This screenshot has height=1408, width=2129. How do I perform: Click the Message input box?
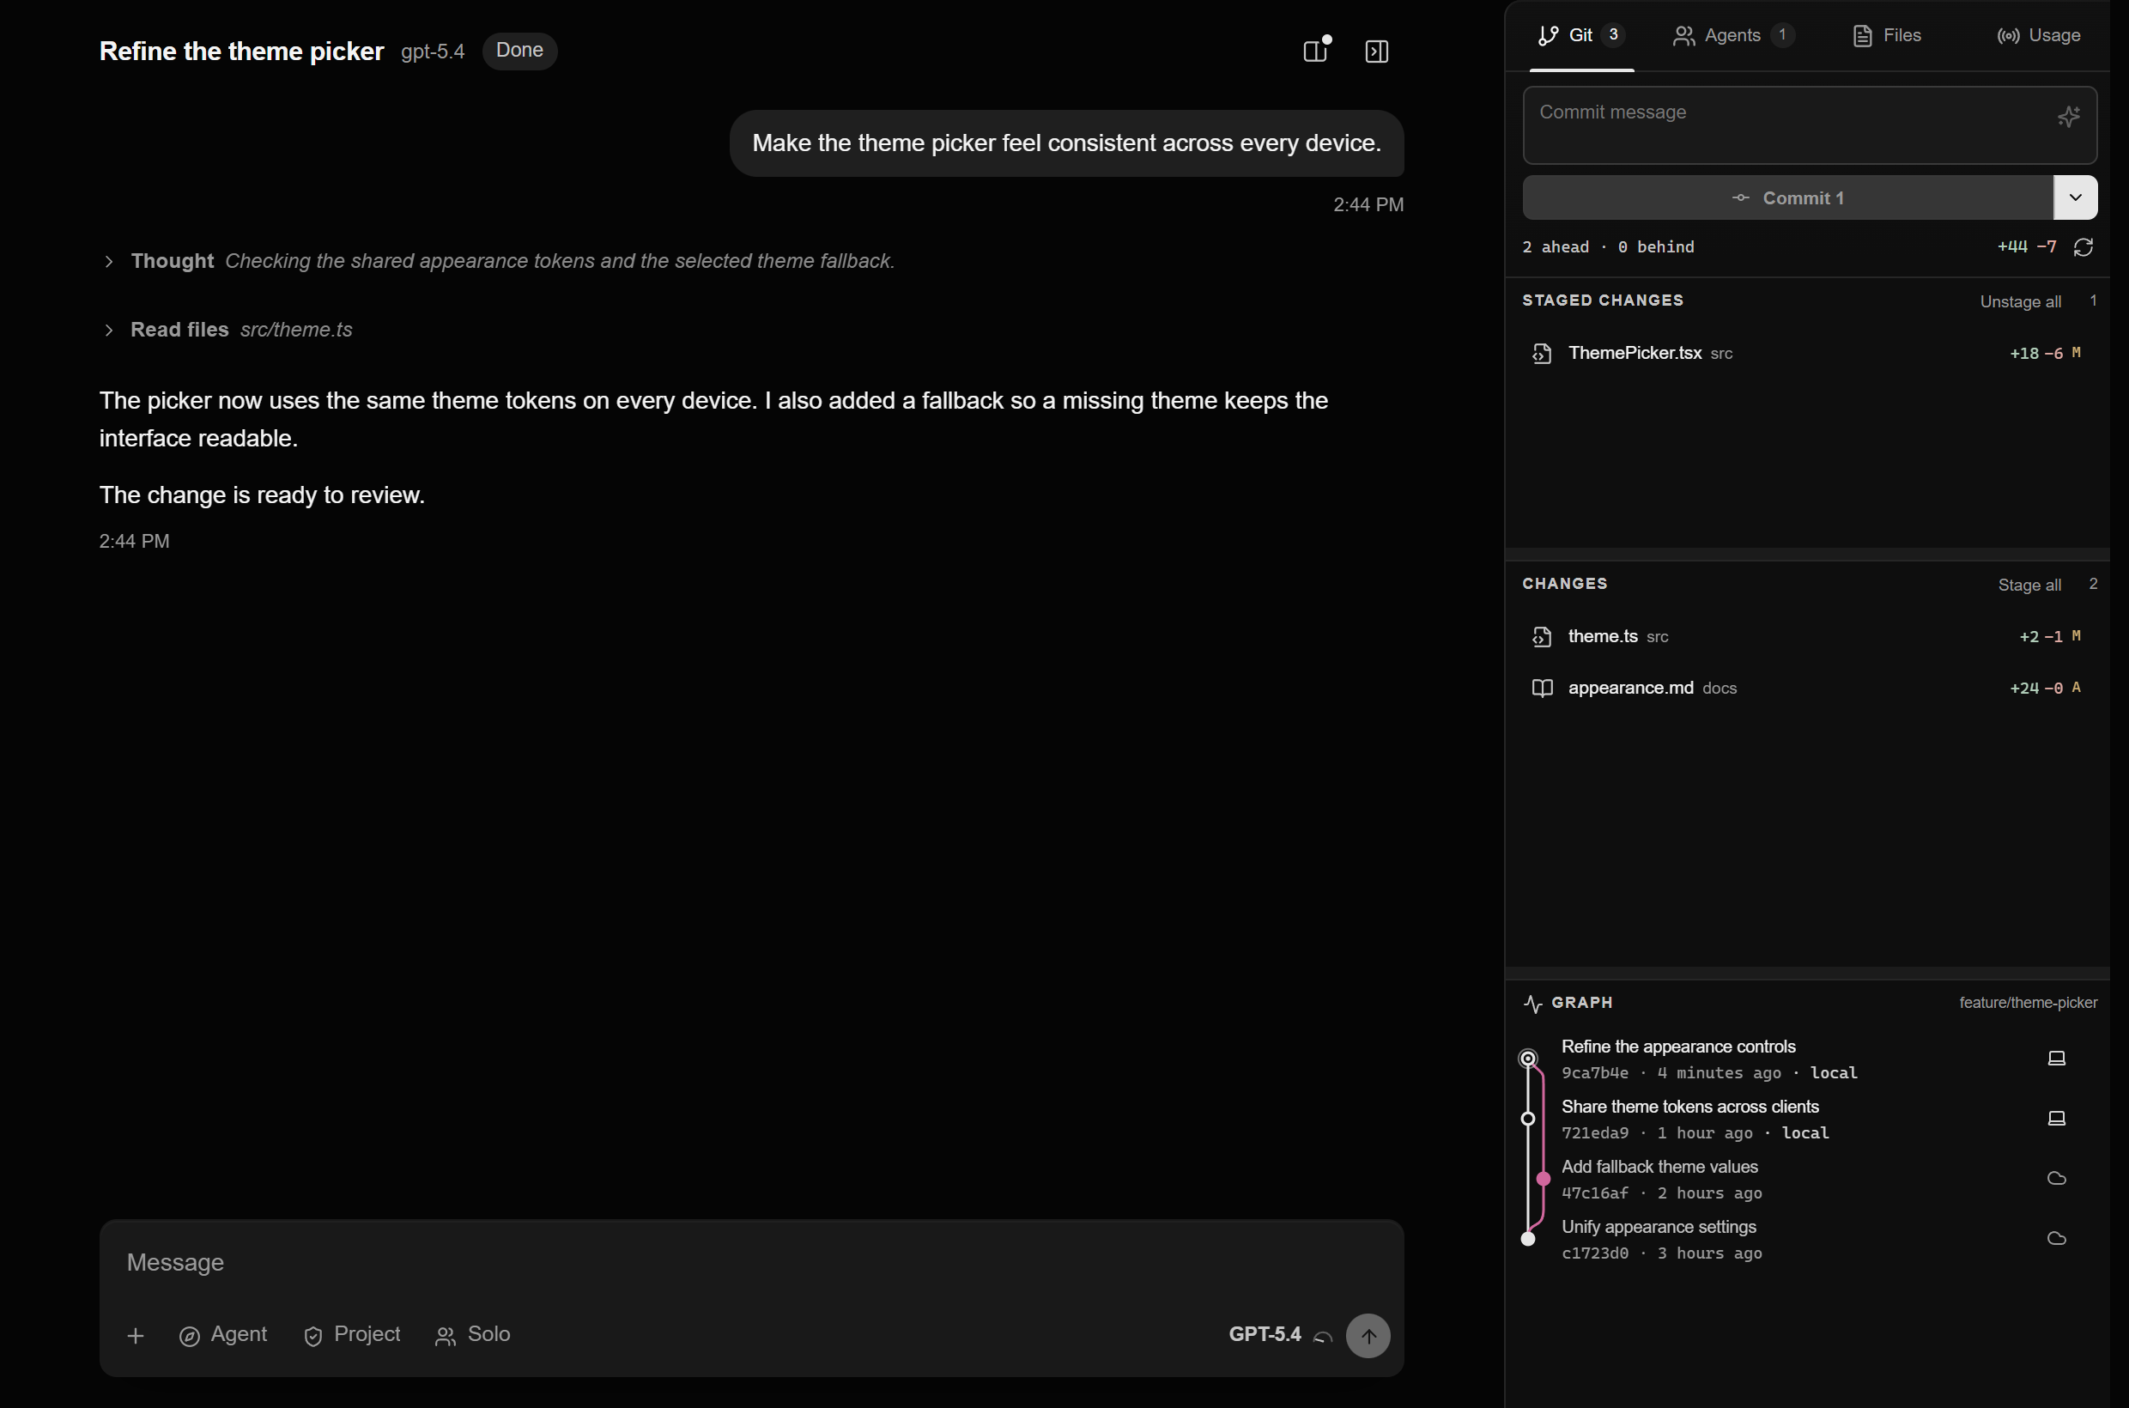click(x=750, y=1263)
